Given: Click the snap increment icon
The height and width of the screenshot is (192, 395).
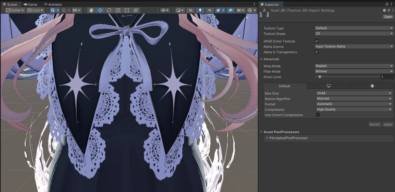Looking at the screenshot, I should click(x=64, y=10).
